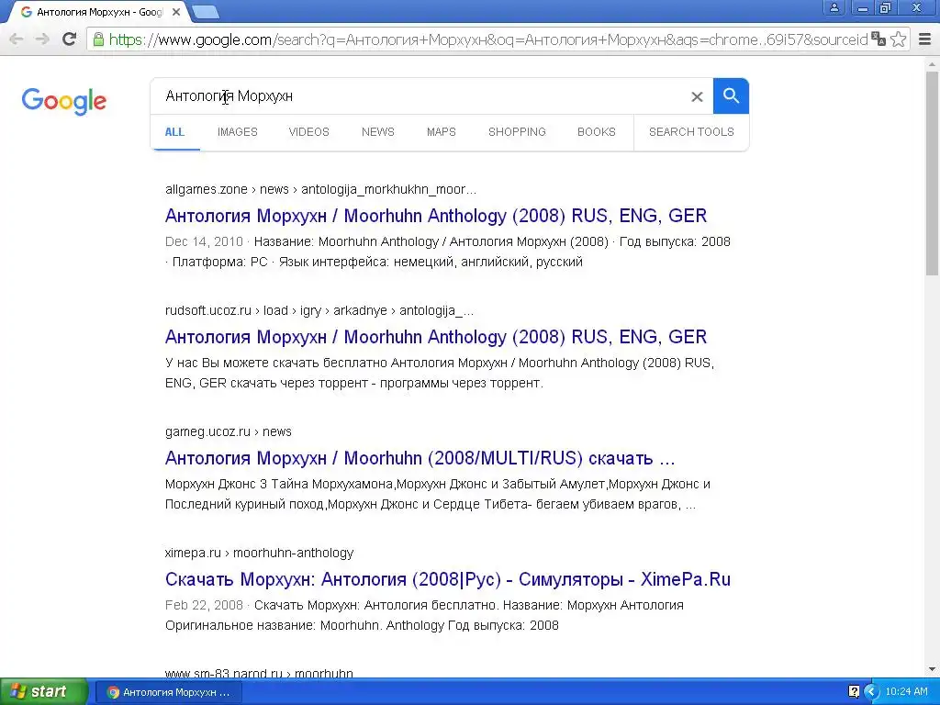Click the scrollbar up arrow
This screenshot has width=940, height=705.
(933, 63)
